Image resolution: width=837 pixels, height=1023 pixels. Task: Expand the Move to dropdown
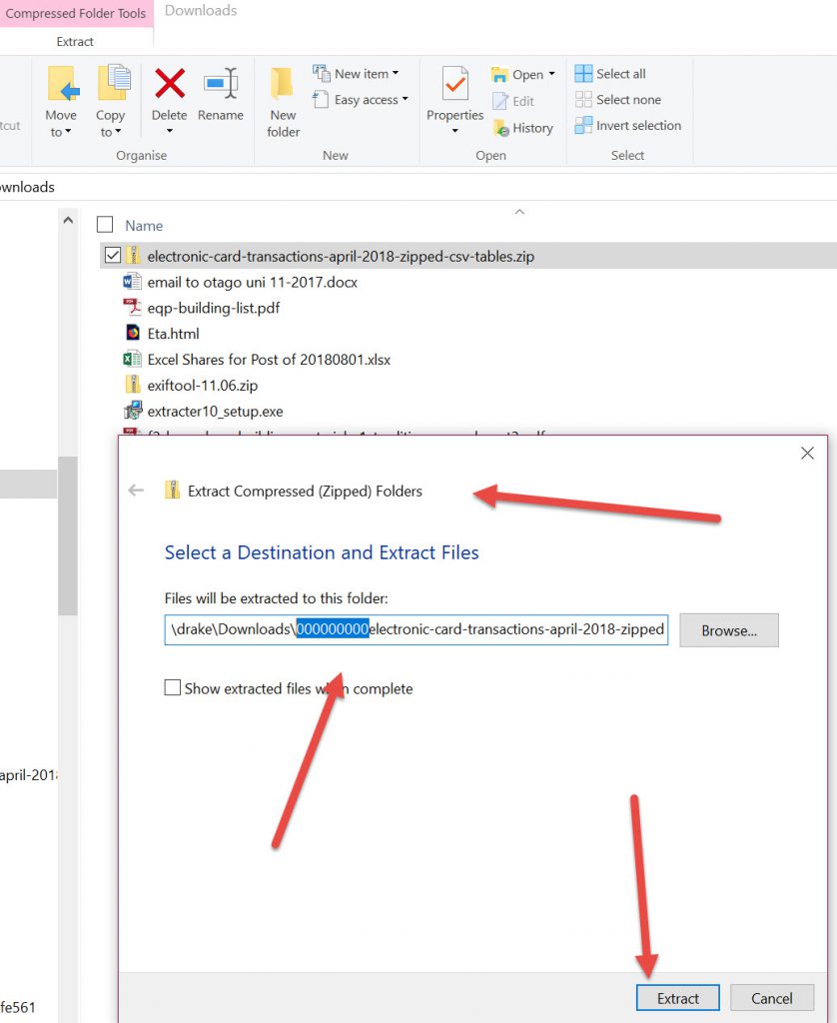pos(61,132)
